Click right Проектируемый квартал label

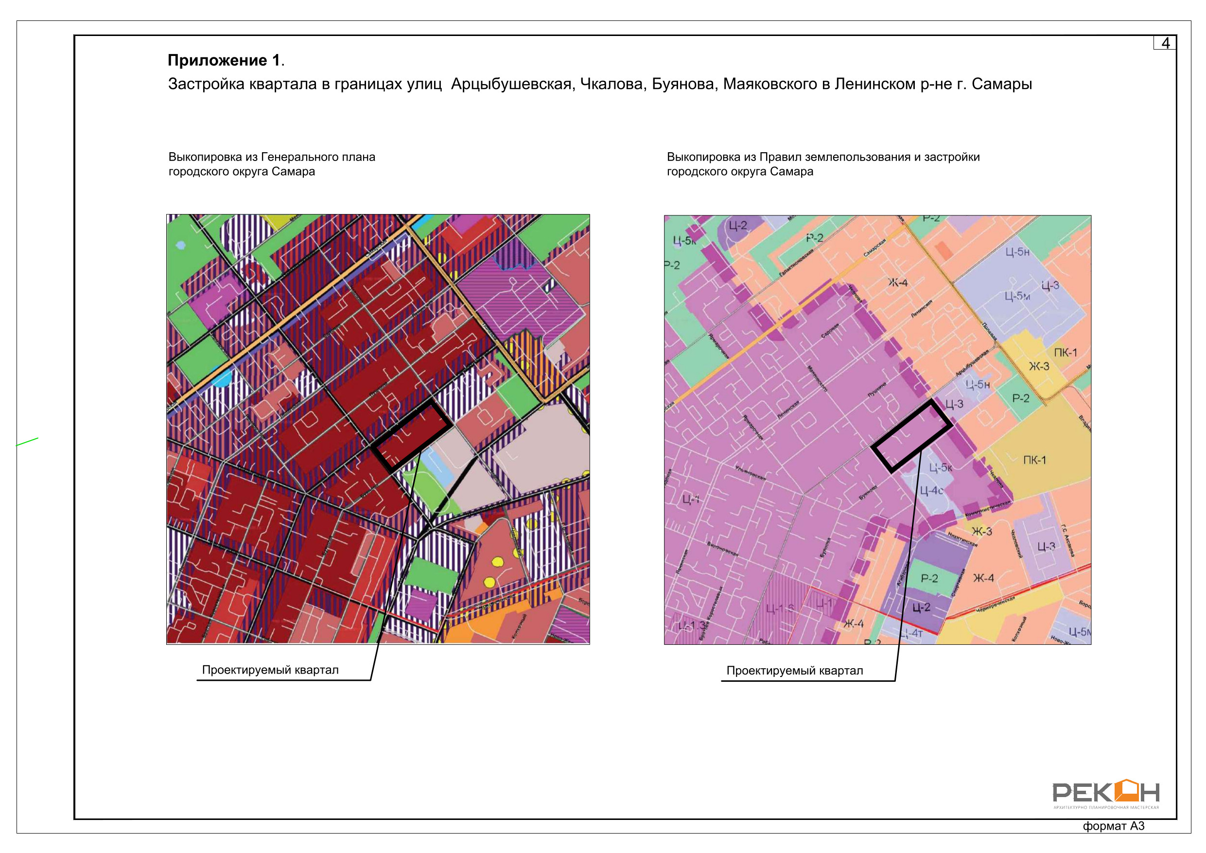click(x=794, y=671)
